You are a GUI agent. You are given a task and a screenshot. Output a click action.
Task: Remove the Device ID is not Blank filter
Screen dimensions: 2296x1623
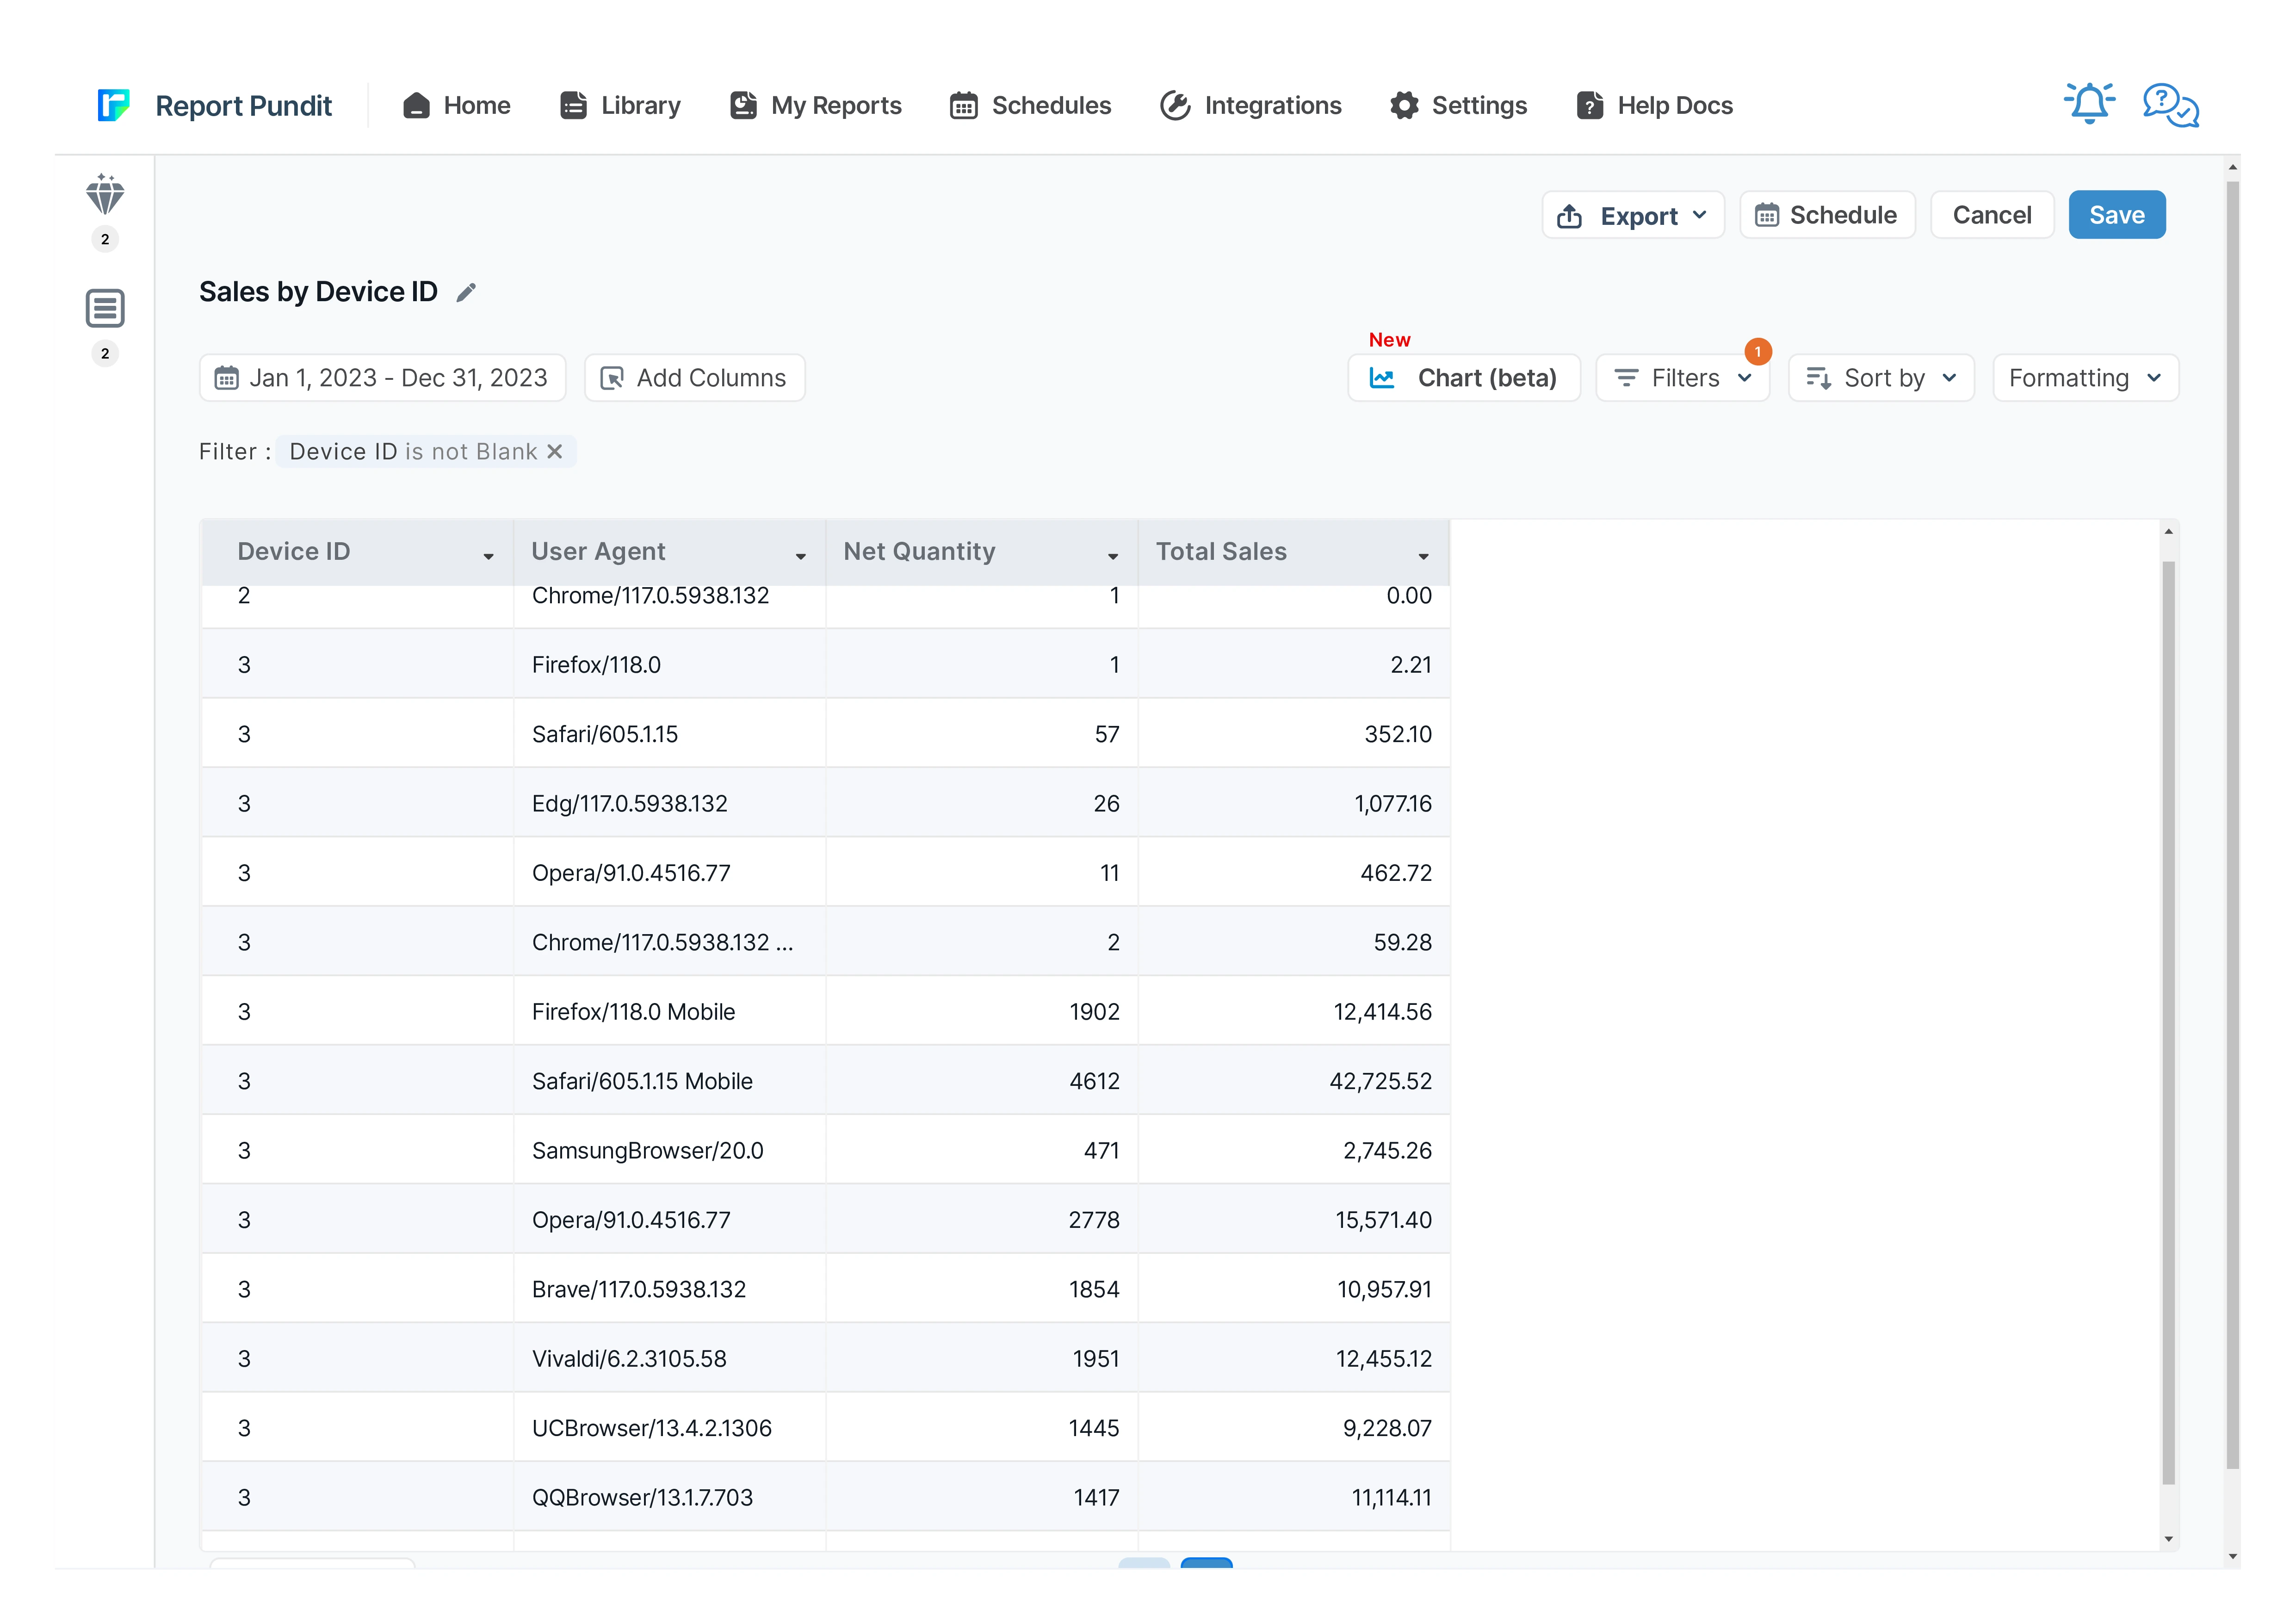coord(555,451)
